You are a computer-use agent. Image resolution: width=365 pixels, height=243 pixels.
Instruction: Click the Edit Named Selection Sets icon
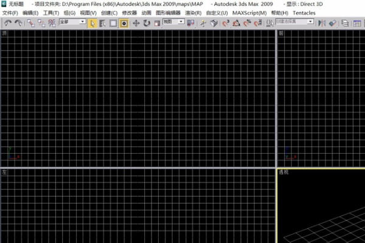(x=269, y=23)
